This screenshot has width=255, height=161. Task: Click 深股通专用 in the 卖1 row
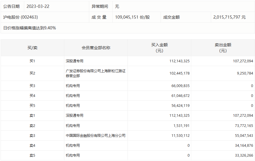[75, 116]
